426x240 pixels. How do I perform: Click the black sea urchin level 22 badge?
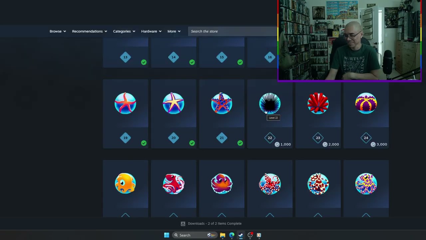point(270,103)
